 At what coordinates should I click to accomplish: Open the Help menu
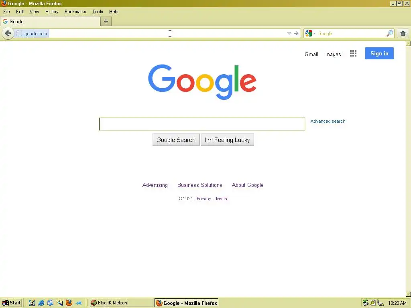[x=114, y=12]
